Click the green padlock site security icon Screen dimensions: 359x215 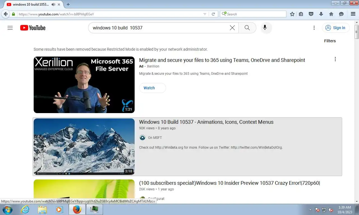tap(13, 14)
